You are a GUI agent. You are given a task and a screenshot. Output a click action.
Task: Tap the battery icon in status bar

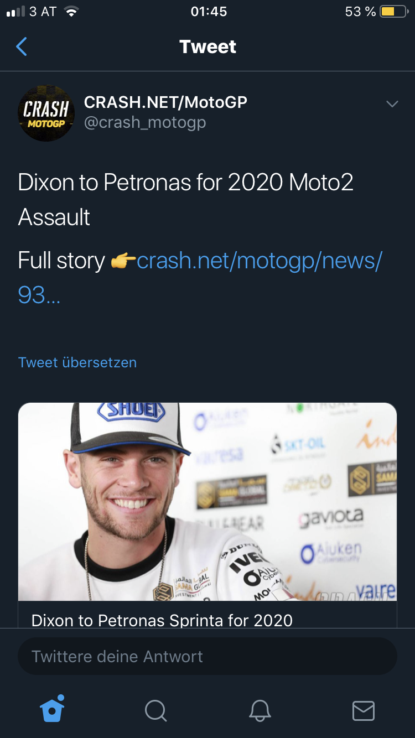tap(393, 12)
